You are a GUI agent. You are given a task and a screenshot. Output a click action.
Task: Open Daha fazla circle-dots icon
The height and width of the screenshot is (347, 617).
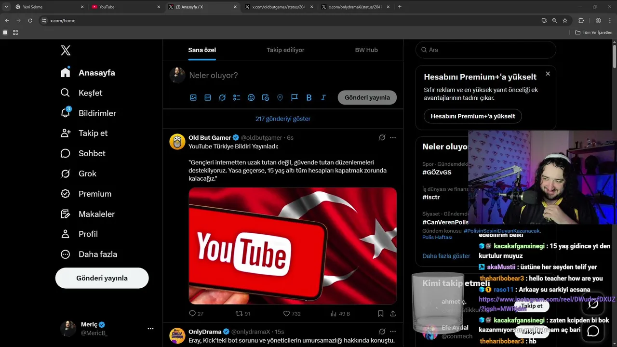pos(66,254)
